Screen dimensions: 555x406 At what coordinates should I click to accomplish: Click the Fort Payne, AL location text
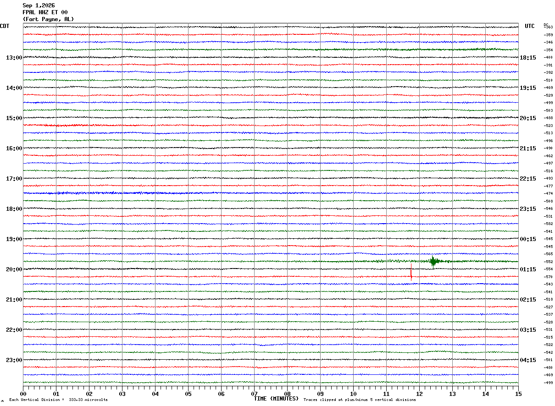[48, 19]
